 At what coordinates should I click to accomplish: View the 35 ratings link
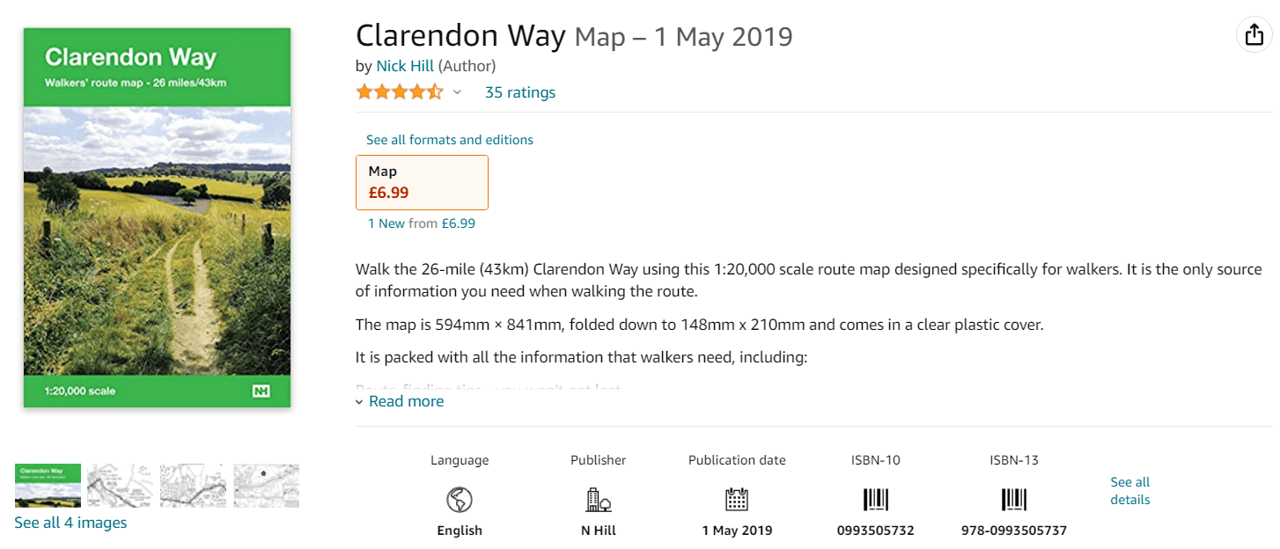tap(520, 92)
